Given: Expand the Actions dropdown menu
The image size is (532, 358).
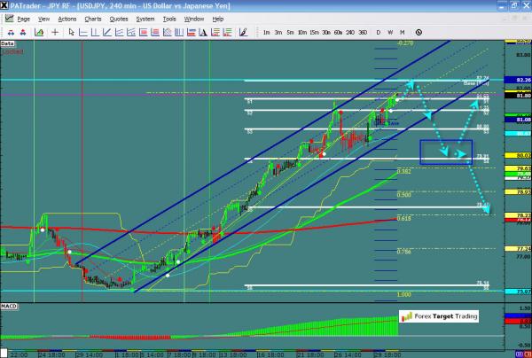Looking at the screenshot, I should tap(66, 18).
